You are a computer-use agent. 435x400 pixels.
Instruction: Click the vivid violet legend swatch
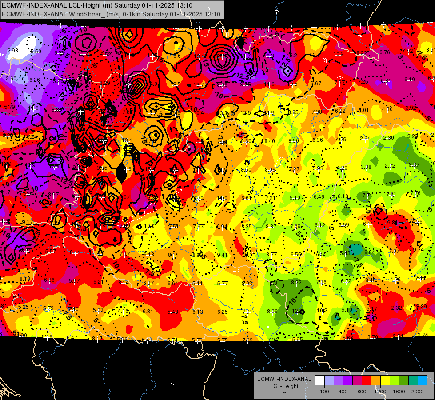(348, 380)
